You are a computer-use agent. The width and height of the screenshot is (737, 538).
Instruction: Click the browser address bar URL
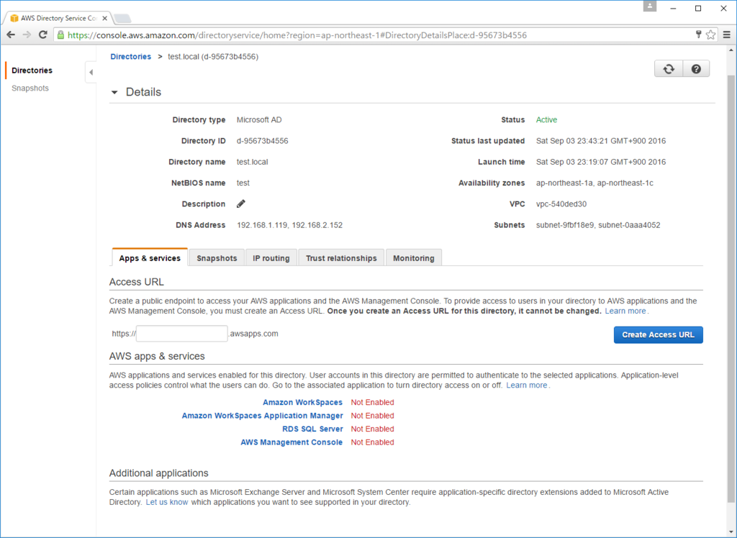point(297,35)
